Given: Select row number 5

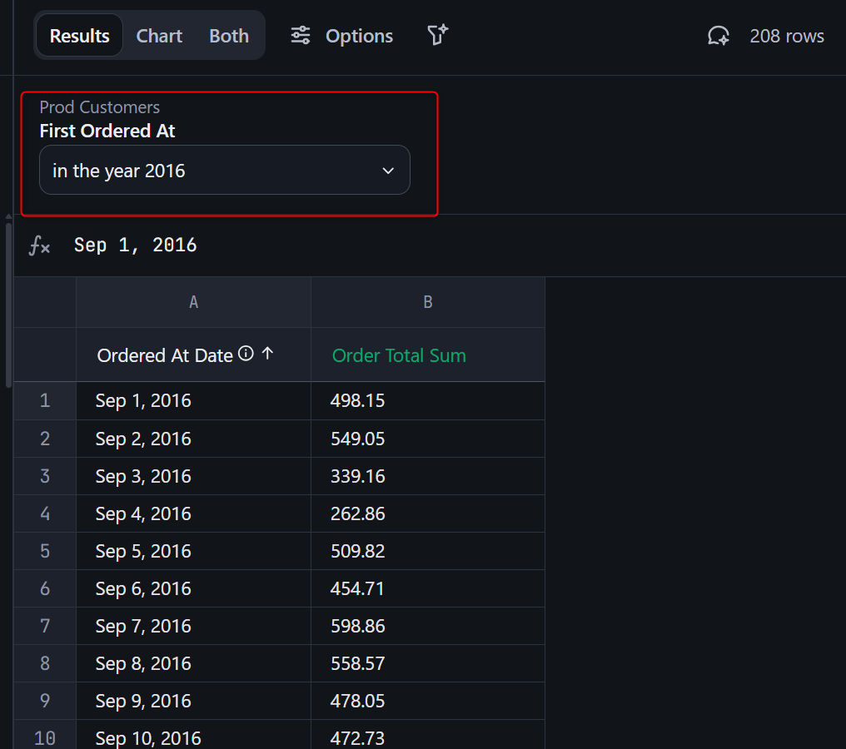Looking at the screenshot, I should click(x=45, y=551).
